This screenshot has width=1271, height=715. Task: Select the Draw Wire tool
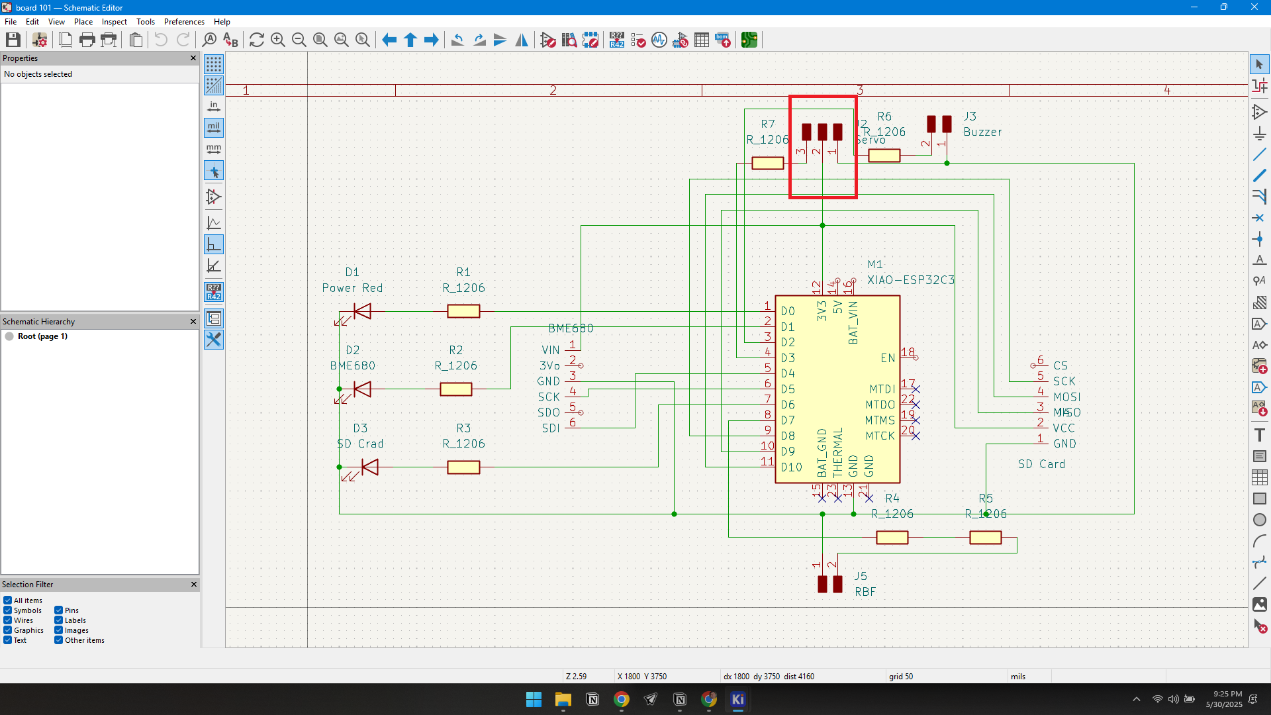point(1260,154)
